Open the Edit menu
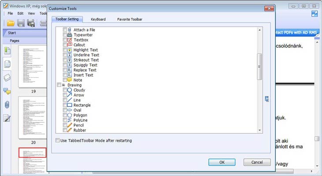The height and width of the screenshot is (176, 322). point(20,13)
